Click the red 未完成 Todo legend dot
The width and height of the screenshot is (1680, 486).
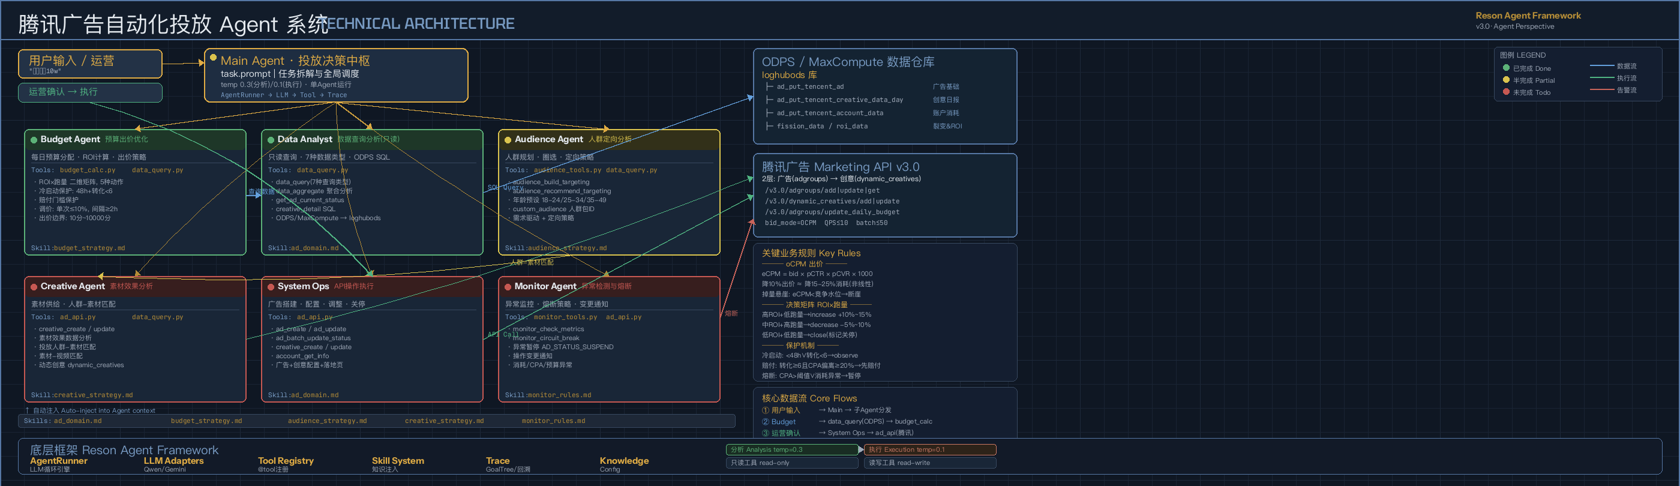pyautogui.click(x=1507, y=92)
